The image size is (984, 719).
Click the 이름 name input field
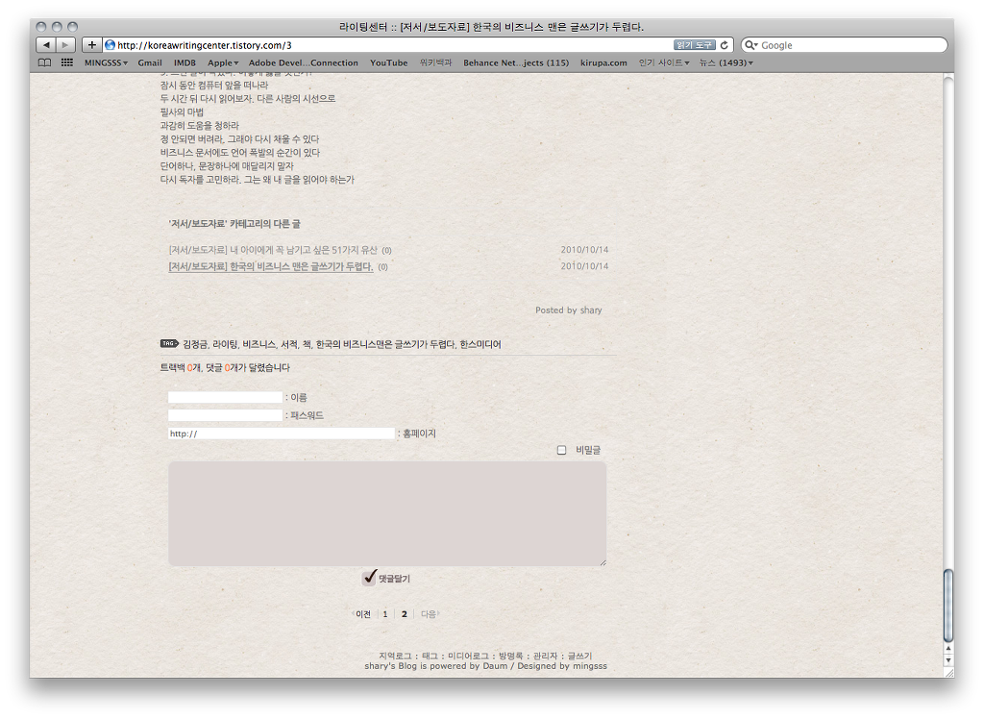(x=225, y=397)
